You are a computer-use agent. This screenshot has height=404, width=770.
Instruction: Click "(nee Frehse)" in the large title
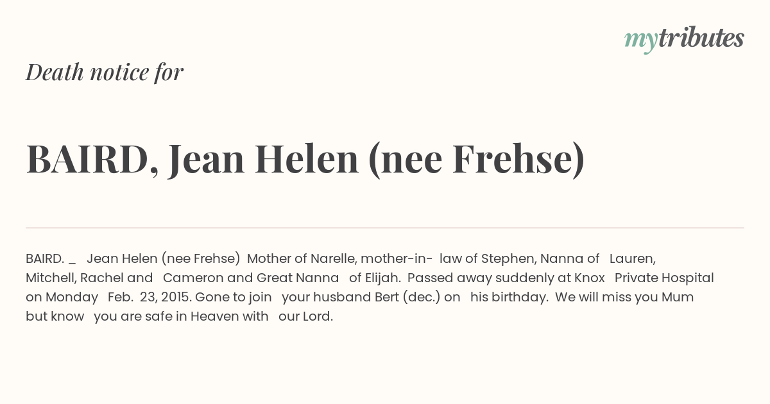(x=477, y=160)
